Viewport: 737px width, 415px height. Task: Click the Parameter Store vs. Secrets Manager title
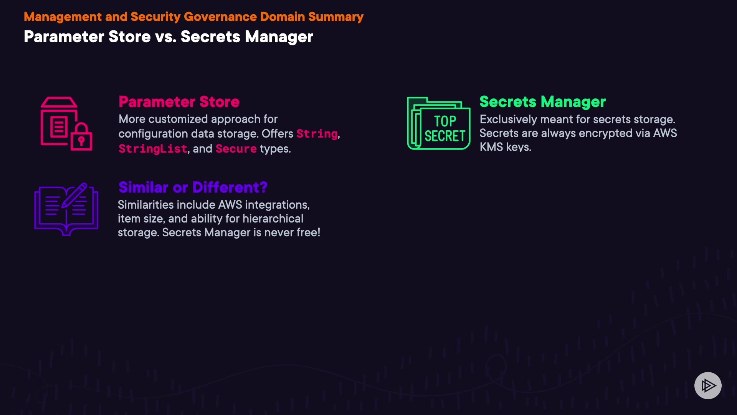(x=168, y=37)
